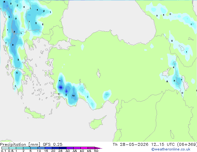This screenshot has width=197, height=152.
Task: Pick legend swatch between 0.5 and 1
Action: tap(12, 148)
